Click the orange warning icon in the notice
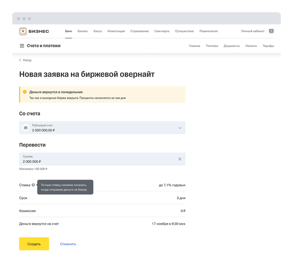Screen dimensions: 293x271 tap(25, 92)
